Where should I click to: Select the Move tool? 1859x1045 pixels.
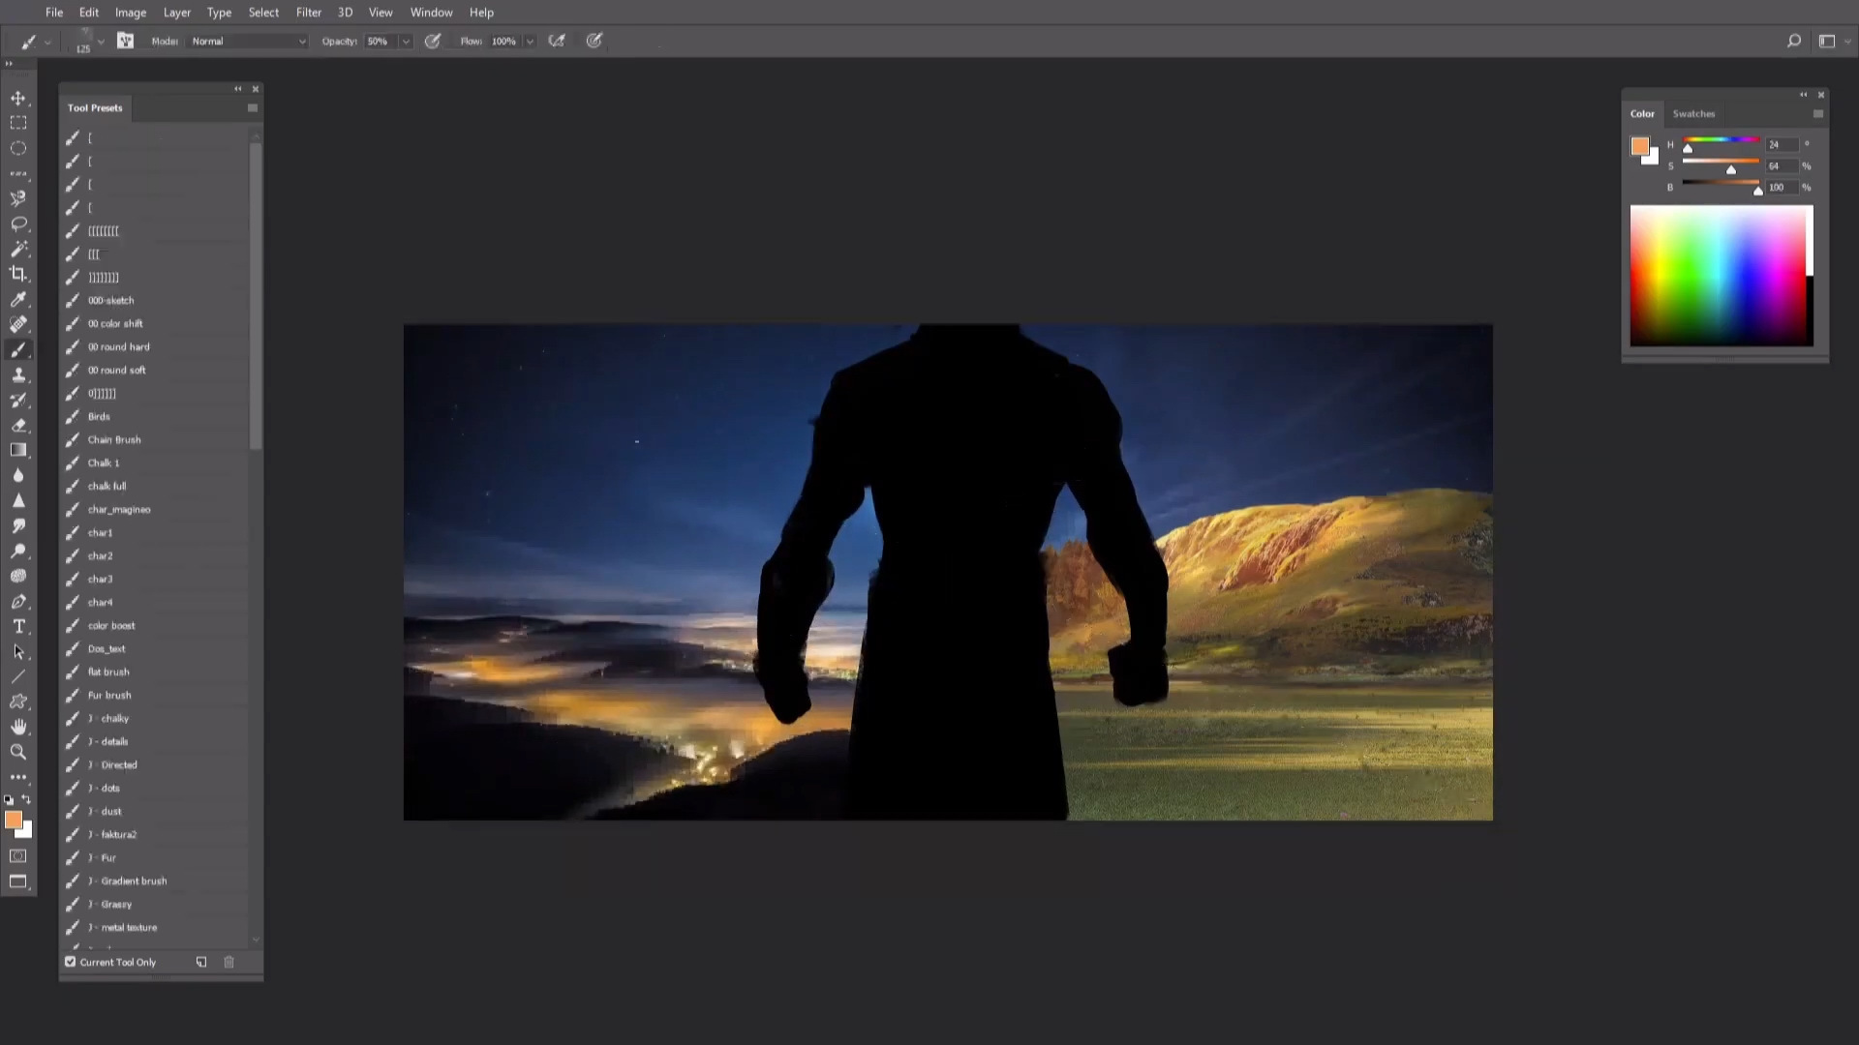(18, 99)
